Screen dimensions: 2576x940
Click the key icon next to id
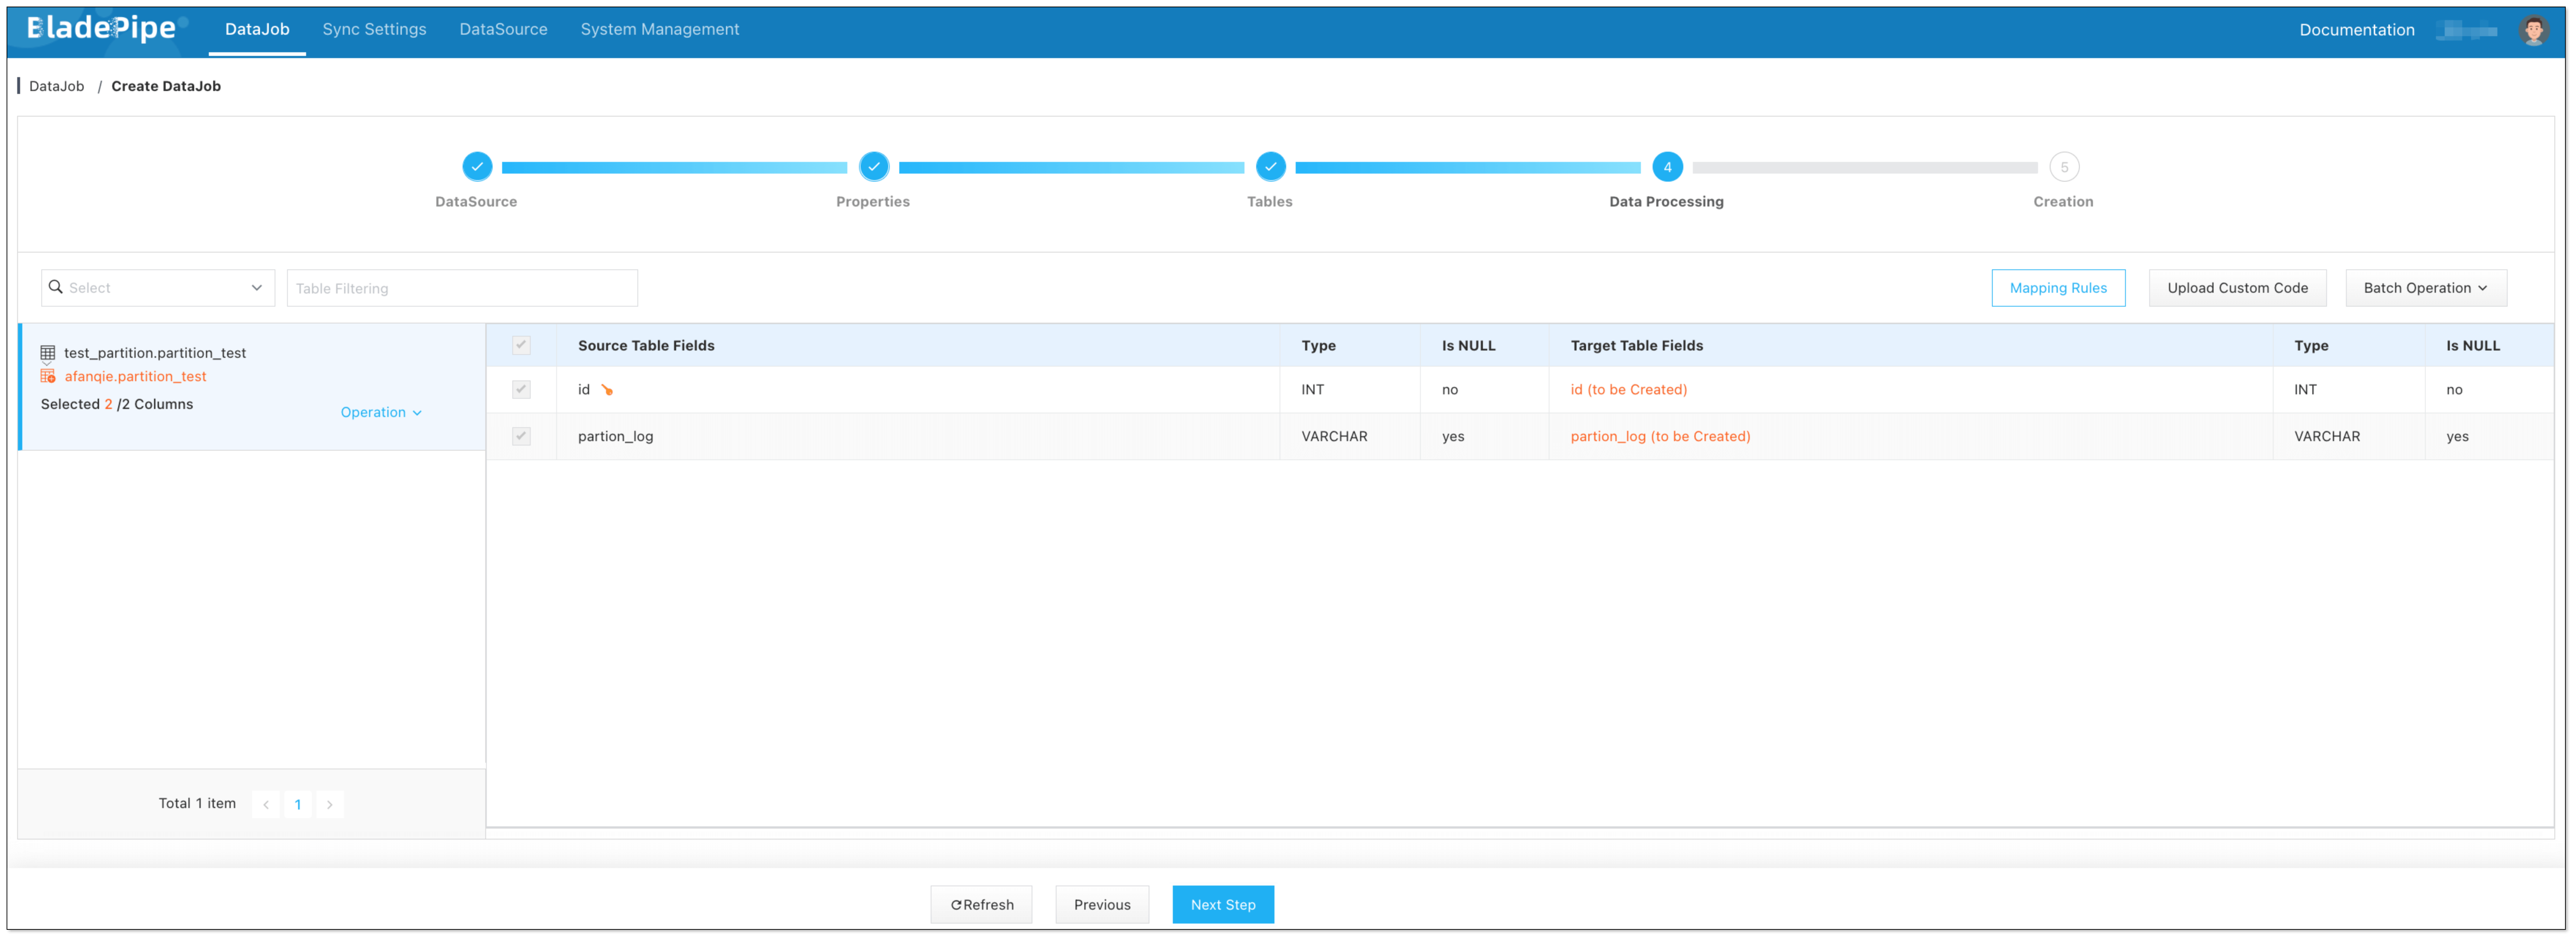(x=607, y=390)
